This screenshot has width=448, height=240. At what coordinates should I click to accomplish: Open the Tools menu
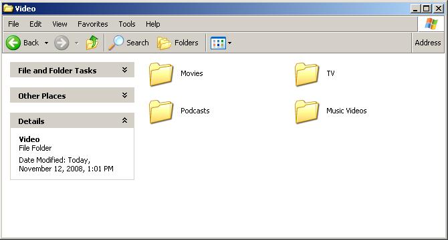pyautogui.click(x=127, y=24)
